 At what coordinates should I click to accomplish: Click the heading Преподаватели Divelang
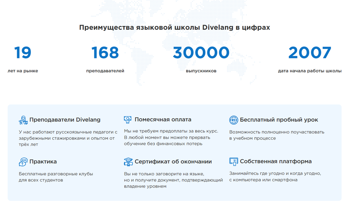[65, 120]
